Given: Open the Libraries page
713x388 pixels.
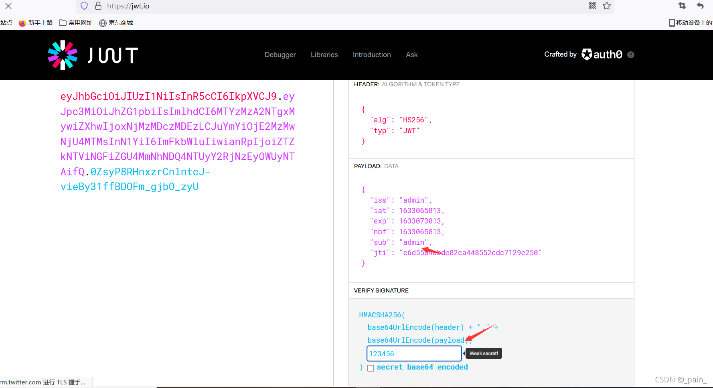Looking at the screenshot, I should tap(324, 55).
